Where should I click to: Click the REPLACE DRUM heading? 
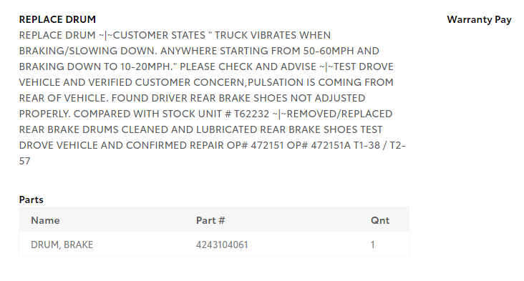coord(57,19)
